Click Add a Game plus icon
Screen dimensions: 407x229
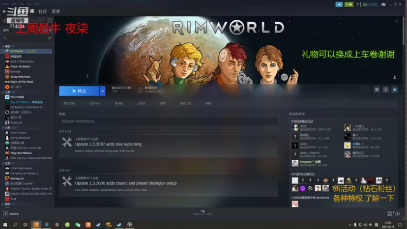click(6, 214)
